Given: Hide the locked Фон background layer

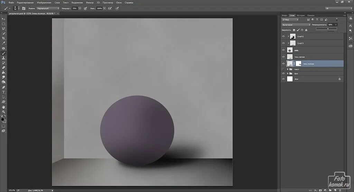Looking at the screenshot, I should (x=283, y=79).
